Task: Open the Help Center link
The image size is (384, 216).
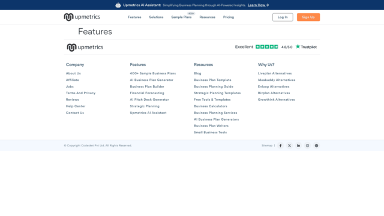Action: (x=76, y=106)
